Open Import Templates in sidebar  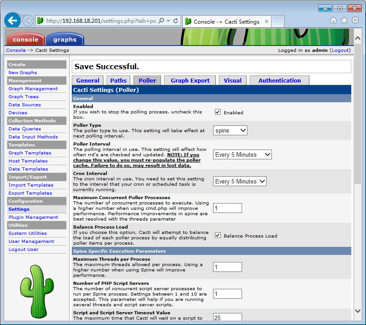click(x=31, y=185)
